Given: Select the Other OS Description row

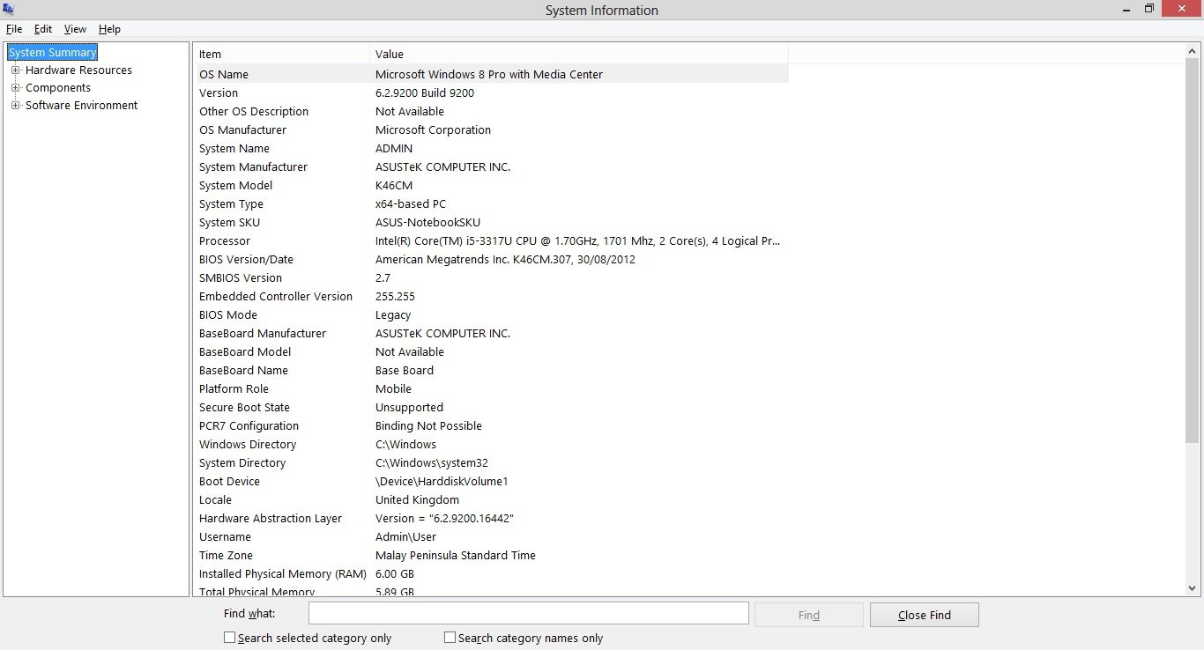Looking at the screenshot, I should coord(491,112).
